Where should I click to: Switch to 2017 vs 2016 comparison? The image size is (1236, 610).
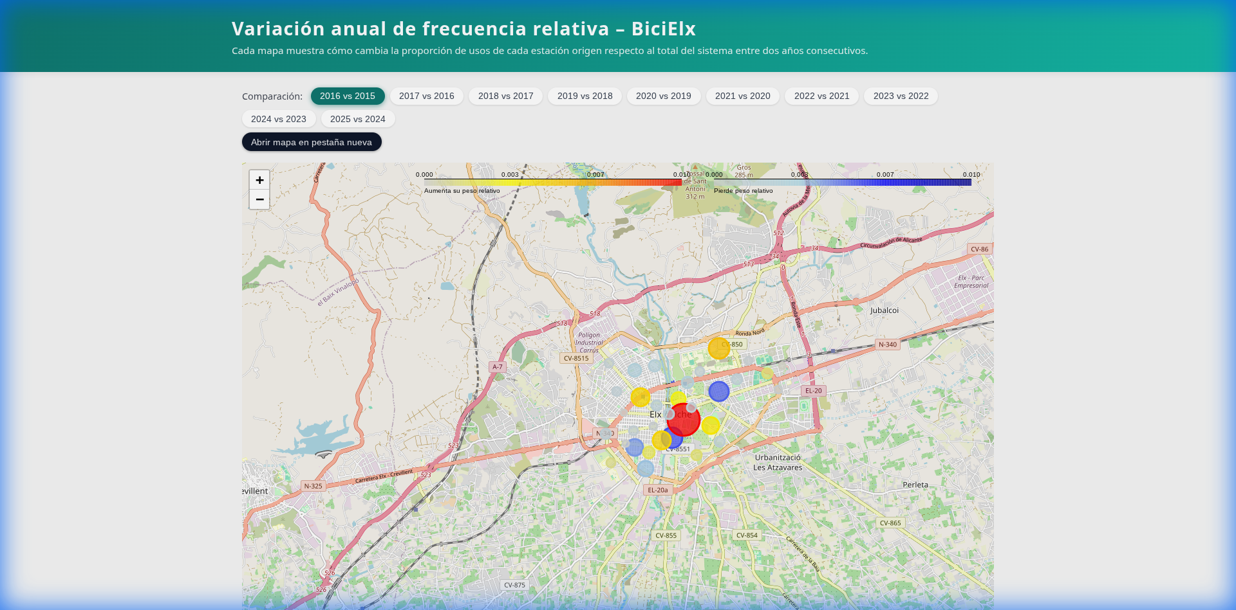coord(427,96)
